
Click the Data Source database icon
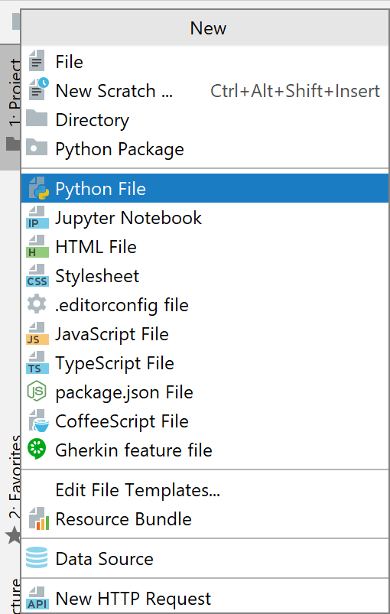(37, 557)
